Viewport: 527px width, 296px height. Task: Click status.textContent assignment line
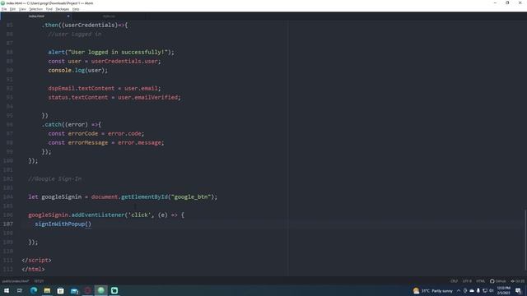tap(114, 97)
